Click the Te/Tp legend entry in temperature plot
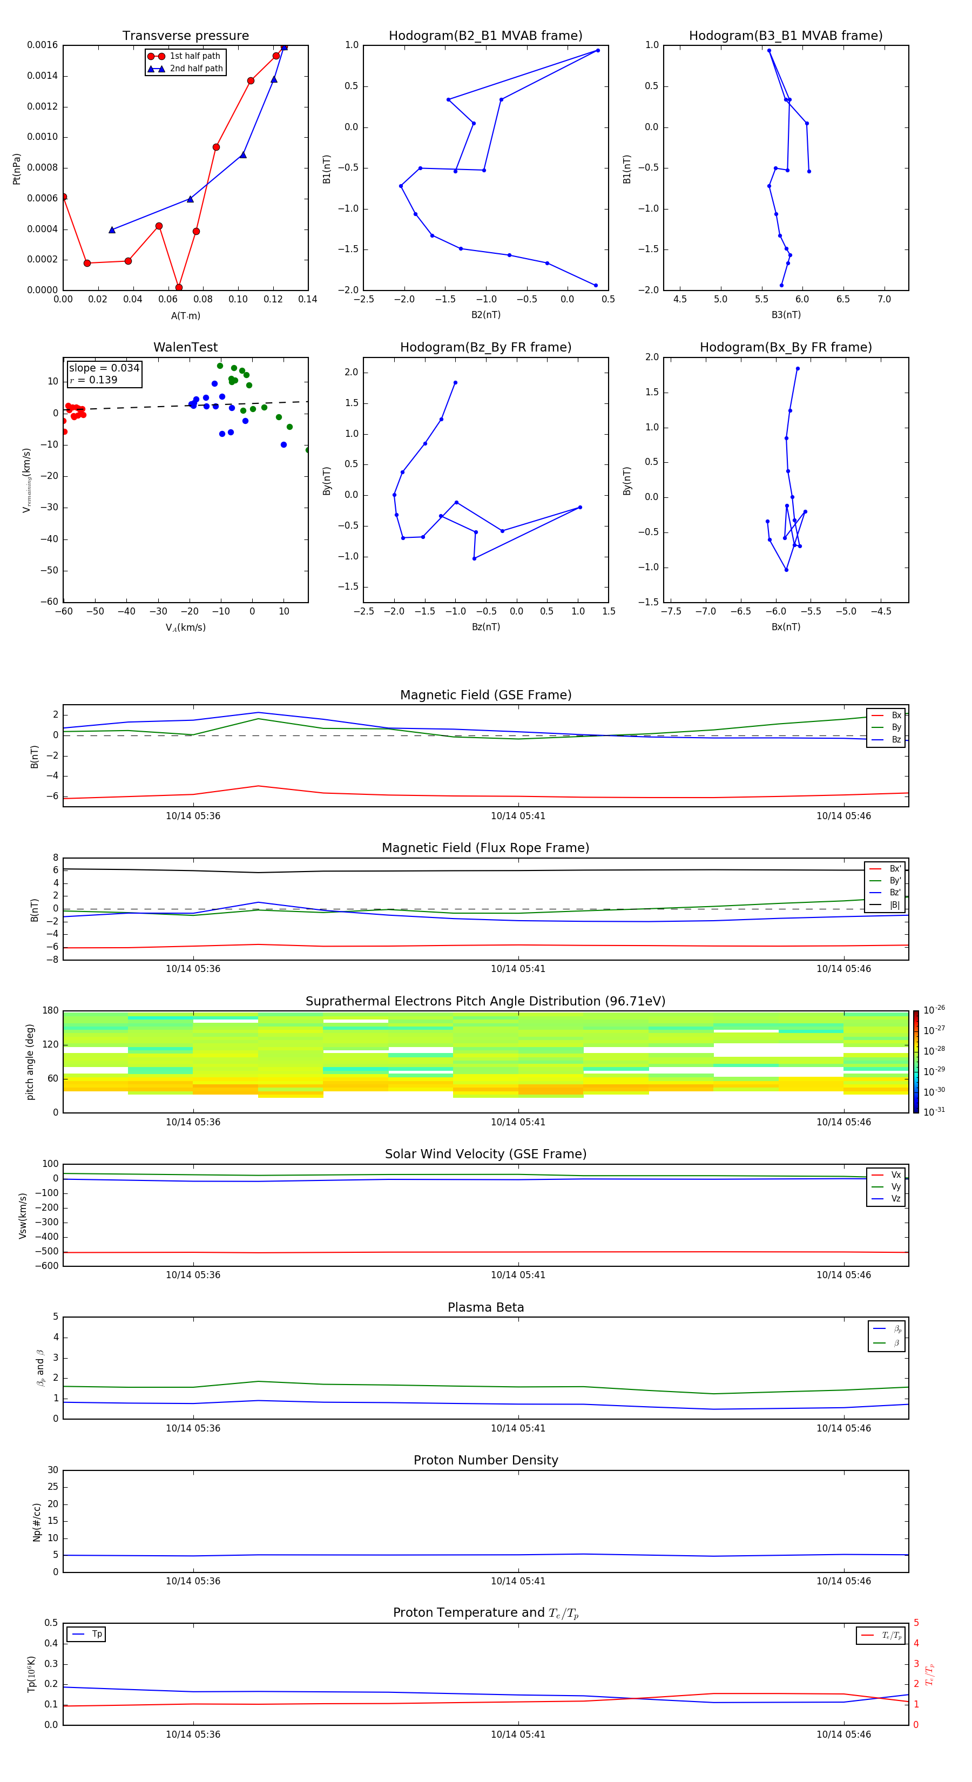Viewport: 972px width, 1782px height. (x=881, y=1635)
